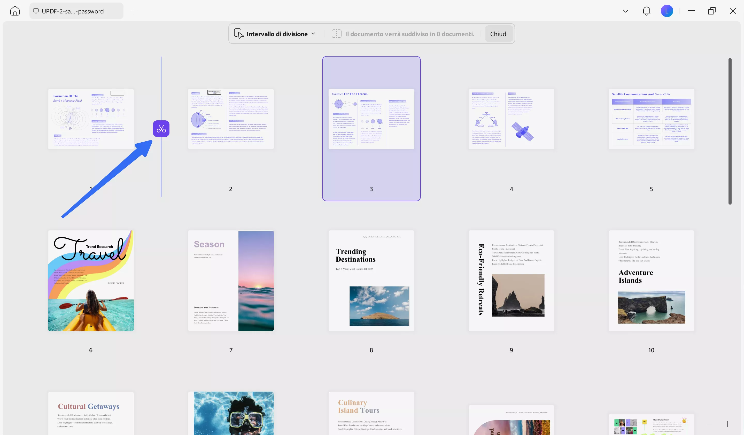
Task: Click the split document dashed-page icon
Action: tap(336, 34)
